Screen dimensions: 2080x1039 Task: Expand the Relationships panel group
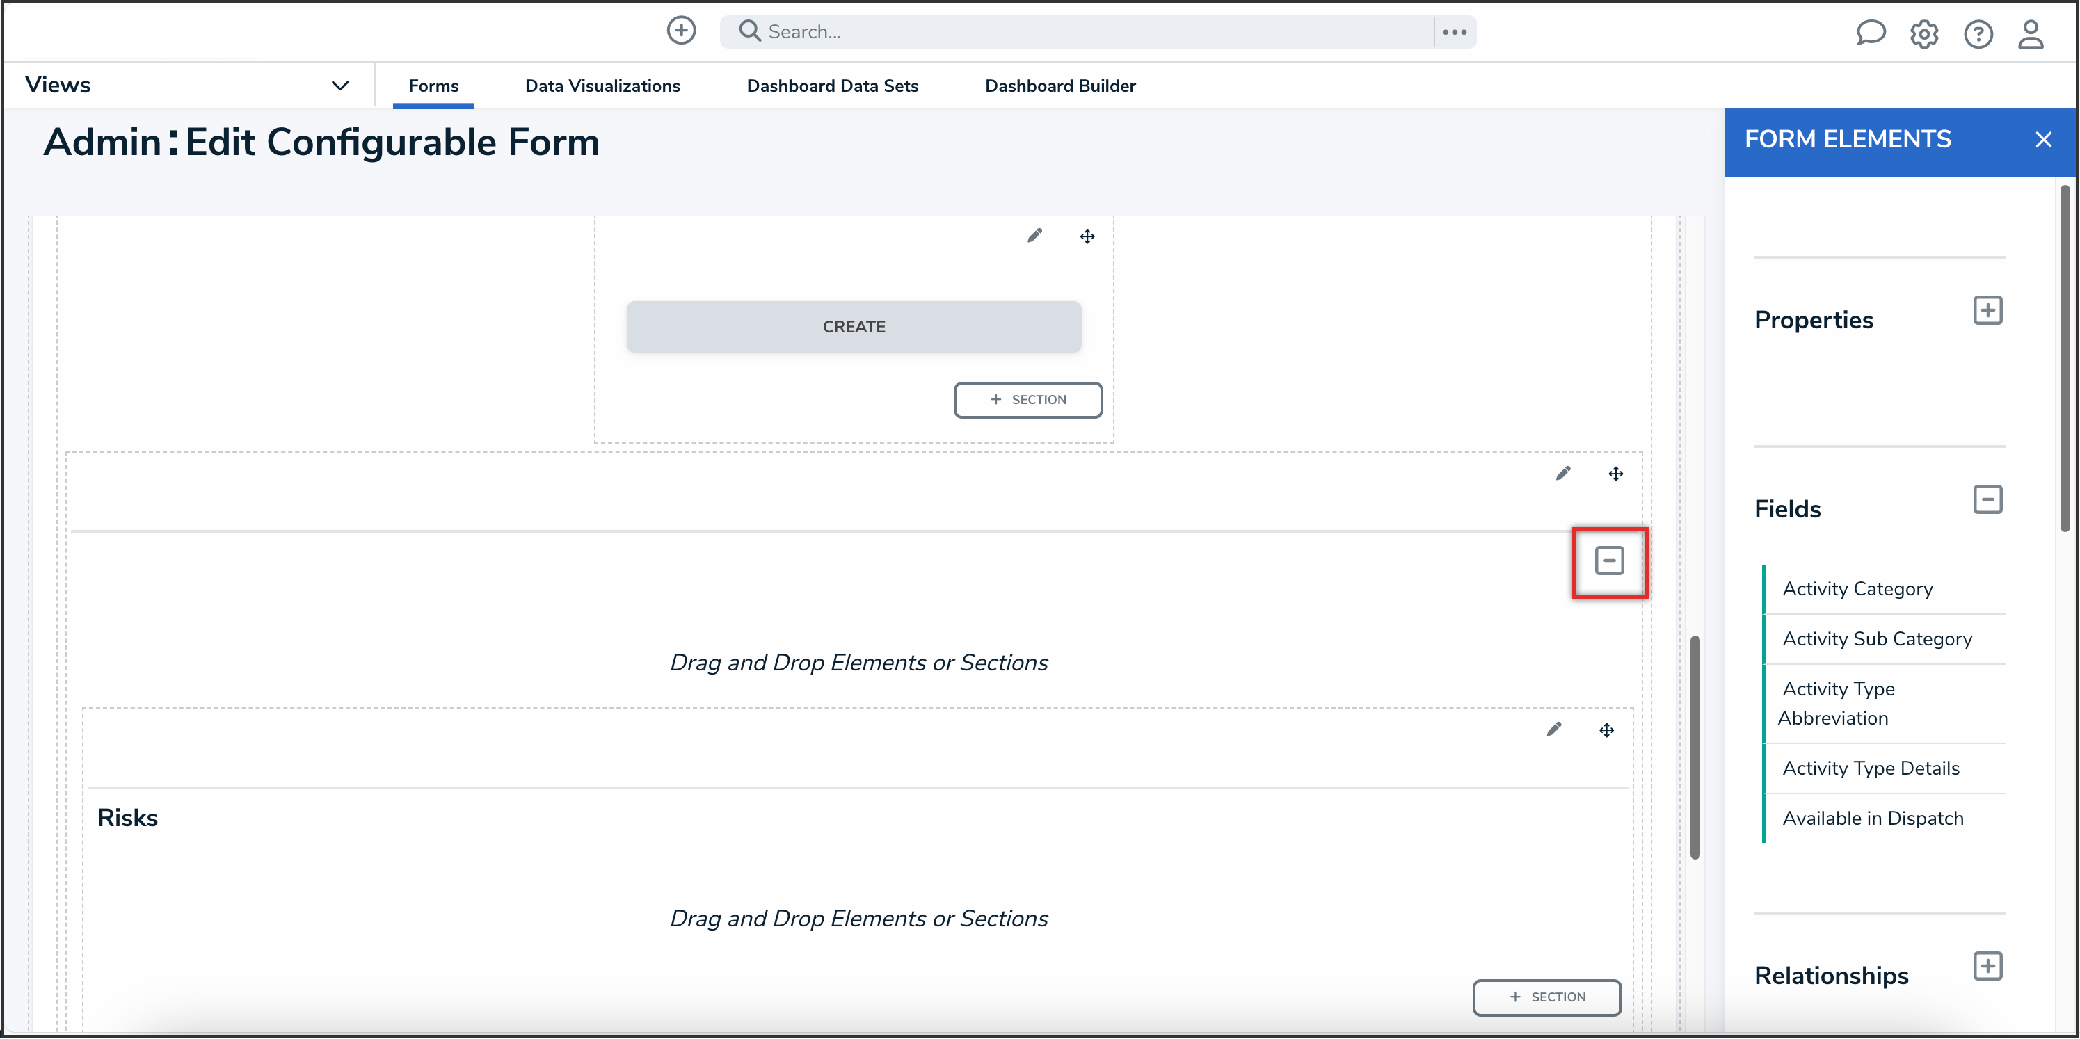click(x=1987, y=967)
